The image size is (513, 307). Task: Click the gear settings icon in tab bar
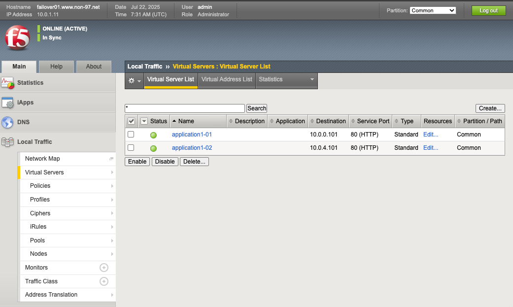pos(132,80)
